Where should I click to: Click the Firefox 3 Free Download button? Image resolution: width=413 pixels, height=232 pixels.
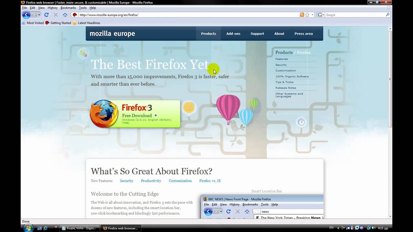(136, 114)
